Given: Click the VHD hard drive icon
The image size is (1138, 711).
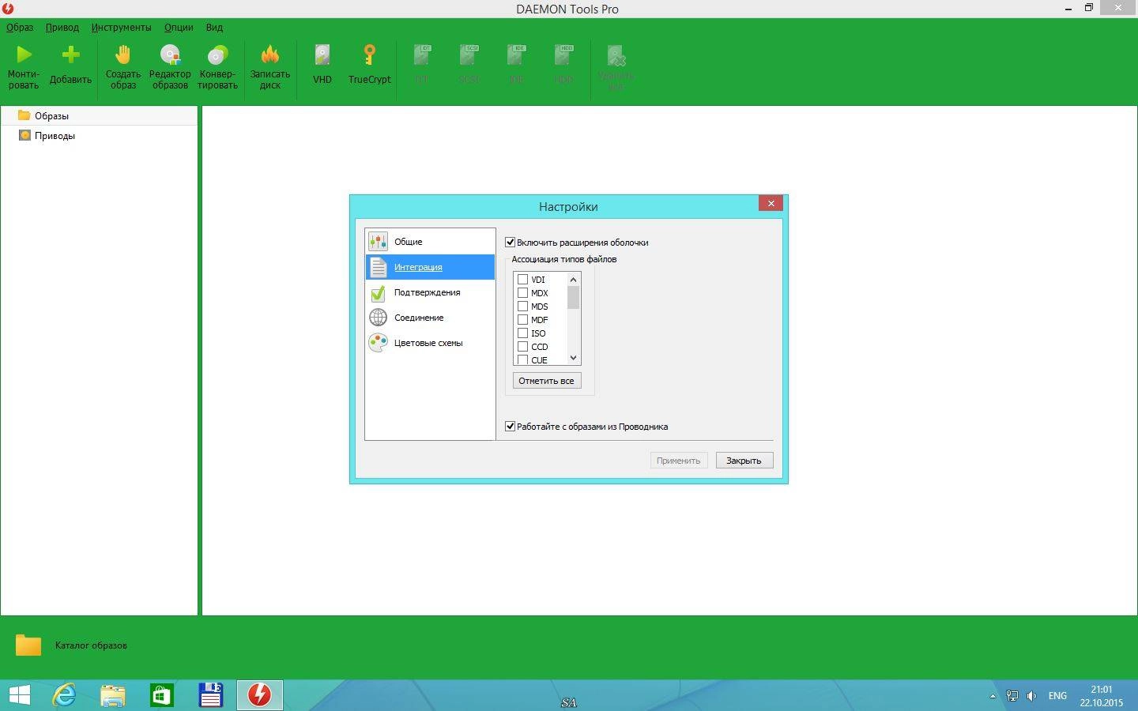Looking at the screenshot, I should point(322,55).
